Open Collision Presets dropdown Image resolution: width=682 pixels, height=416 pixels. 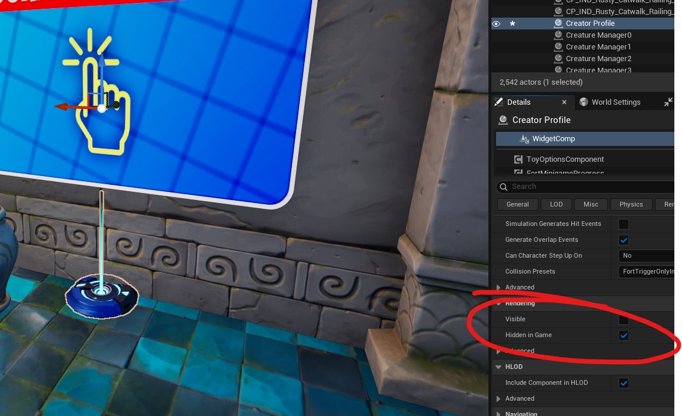click(x=646, y=271)
